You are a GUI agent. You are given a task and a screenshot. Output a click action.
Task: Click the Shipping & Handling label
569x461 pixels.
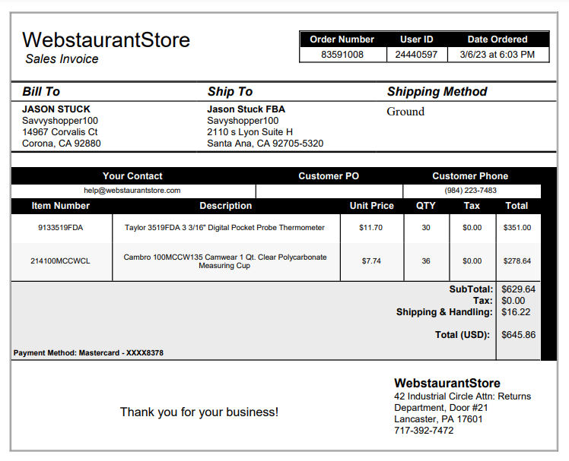pos(444,312)
